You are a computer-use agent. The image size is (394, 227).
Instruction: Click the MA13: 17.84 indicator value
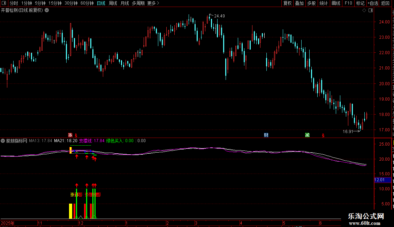tap(40, 141)
